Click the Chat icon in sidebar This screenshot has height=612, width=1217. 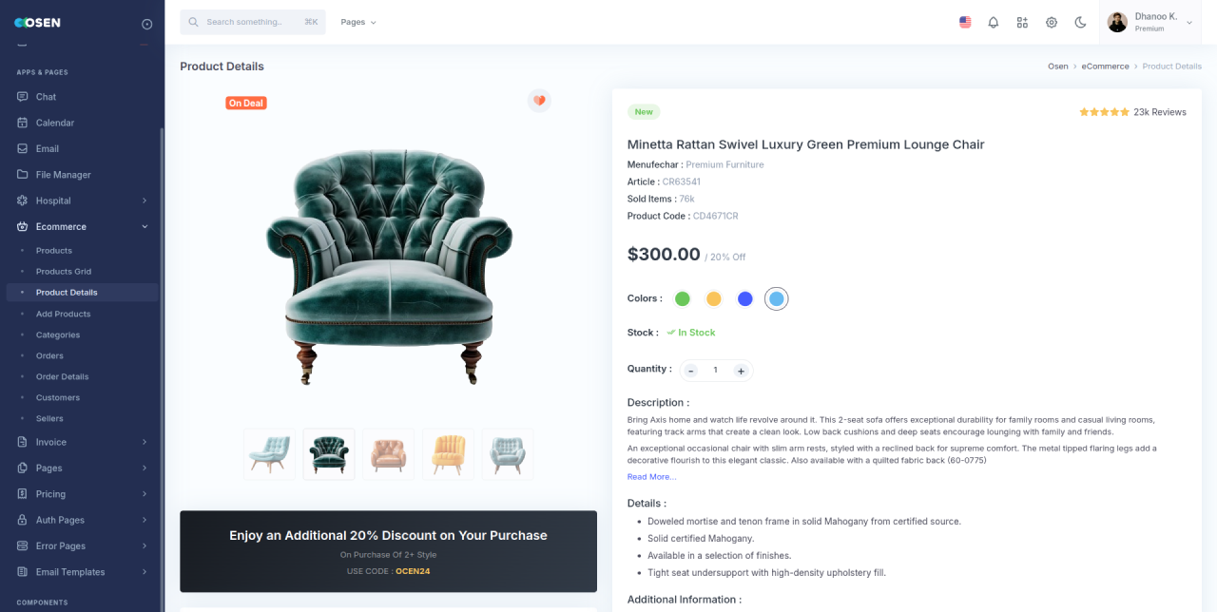point(23,97)
